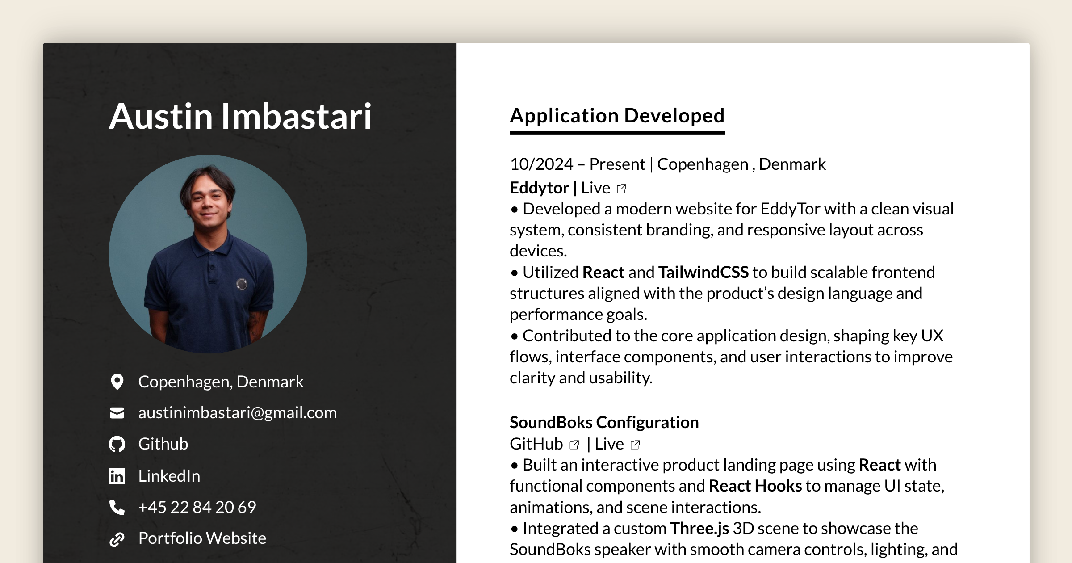This screenshot has width=1072, height=563.
Task: Click the phone handset icon
Action: point(117,507)
